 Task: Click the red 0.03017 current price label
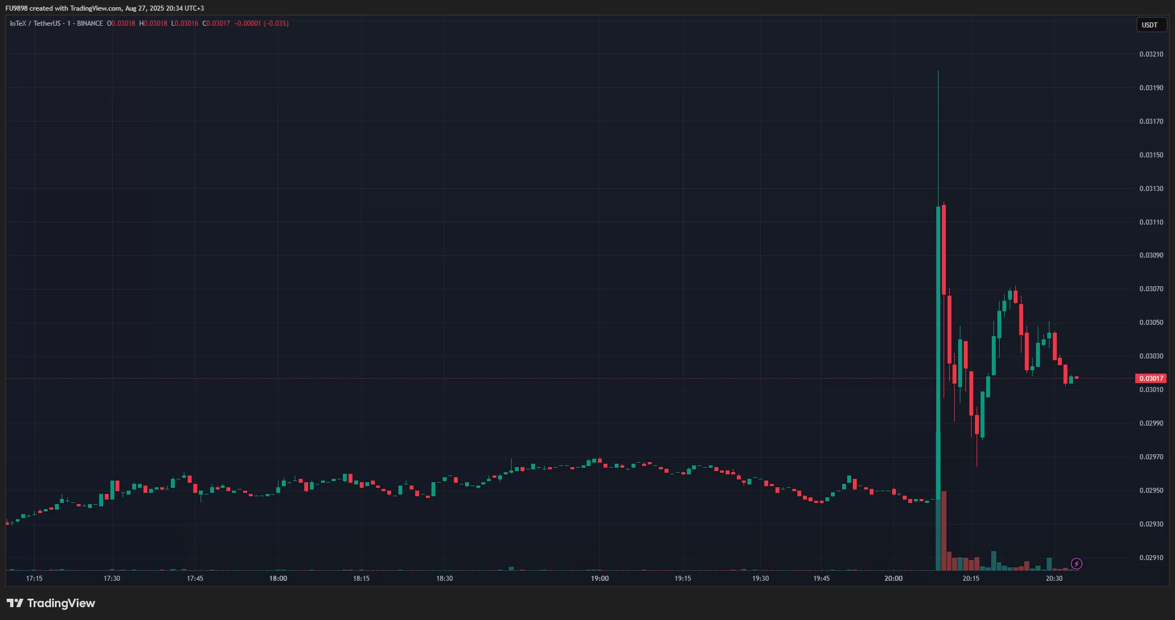[x=1150, y=379]
